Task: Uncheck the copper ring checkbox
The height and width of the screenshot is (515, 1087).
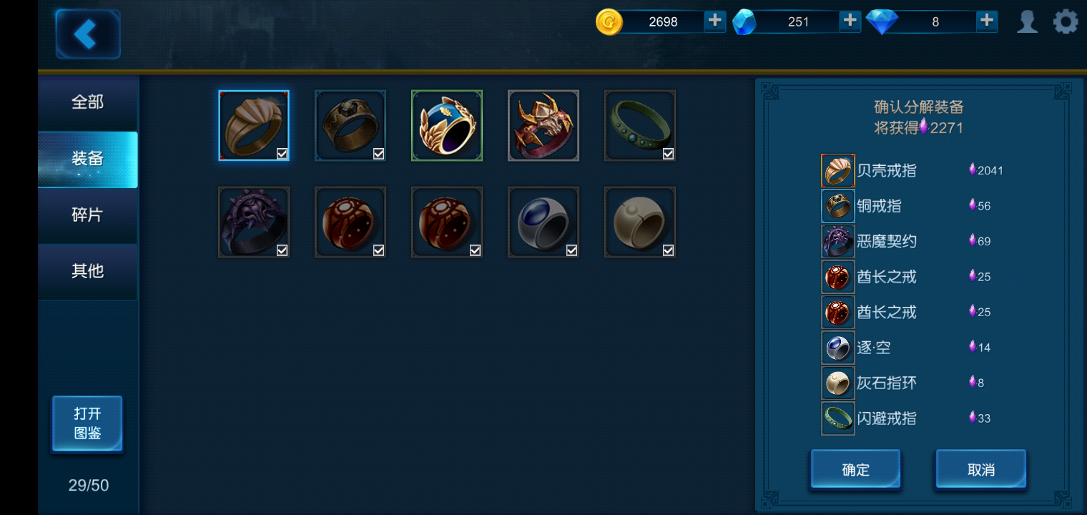Action: [378, 154]
